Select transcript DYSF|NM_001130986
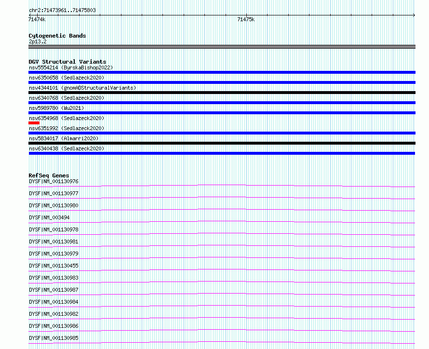429x349 pixels. pos(54,326)
